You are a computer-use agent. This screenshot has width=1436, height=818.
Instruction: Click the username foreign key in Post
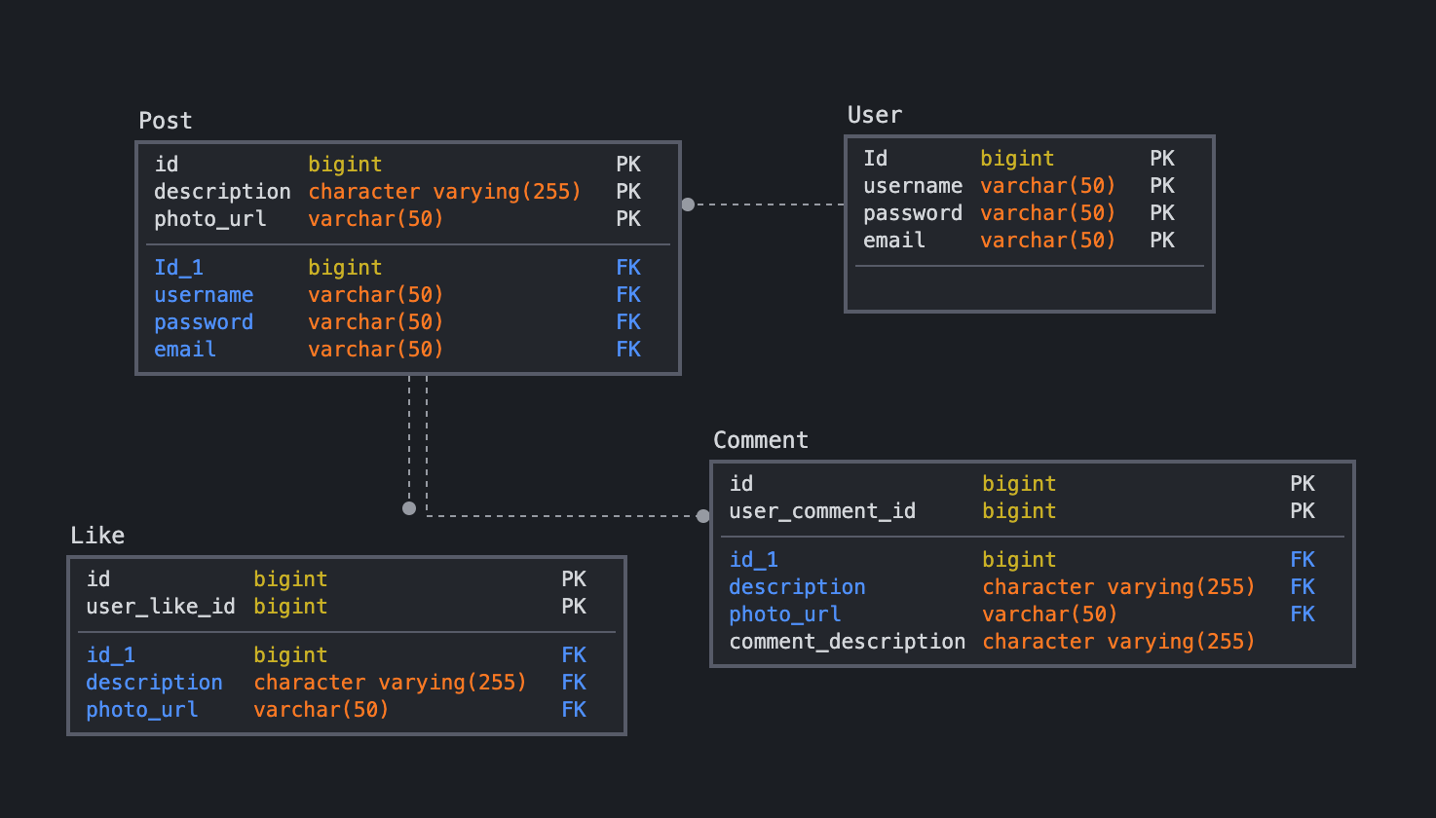point(204,294)
